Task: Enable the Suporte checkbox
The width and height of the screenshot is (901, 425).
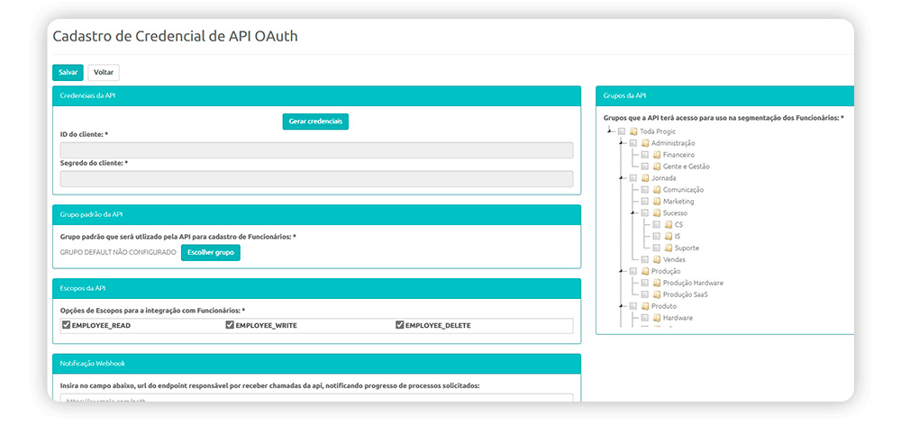Action: [656, 249]
